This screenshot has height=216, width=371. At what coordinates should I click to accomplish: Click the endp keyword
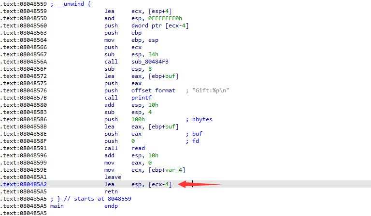[111, 206]
